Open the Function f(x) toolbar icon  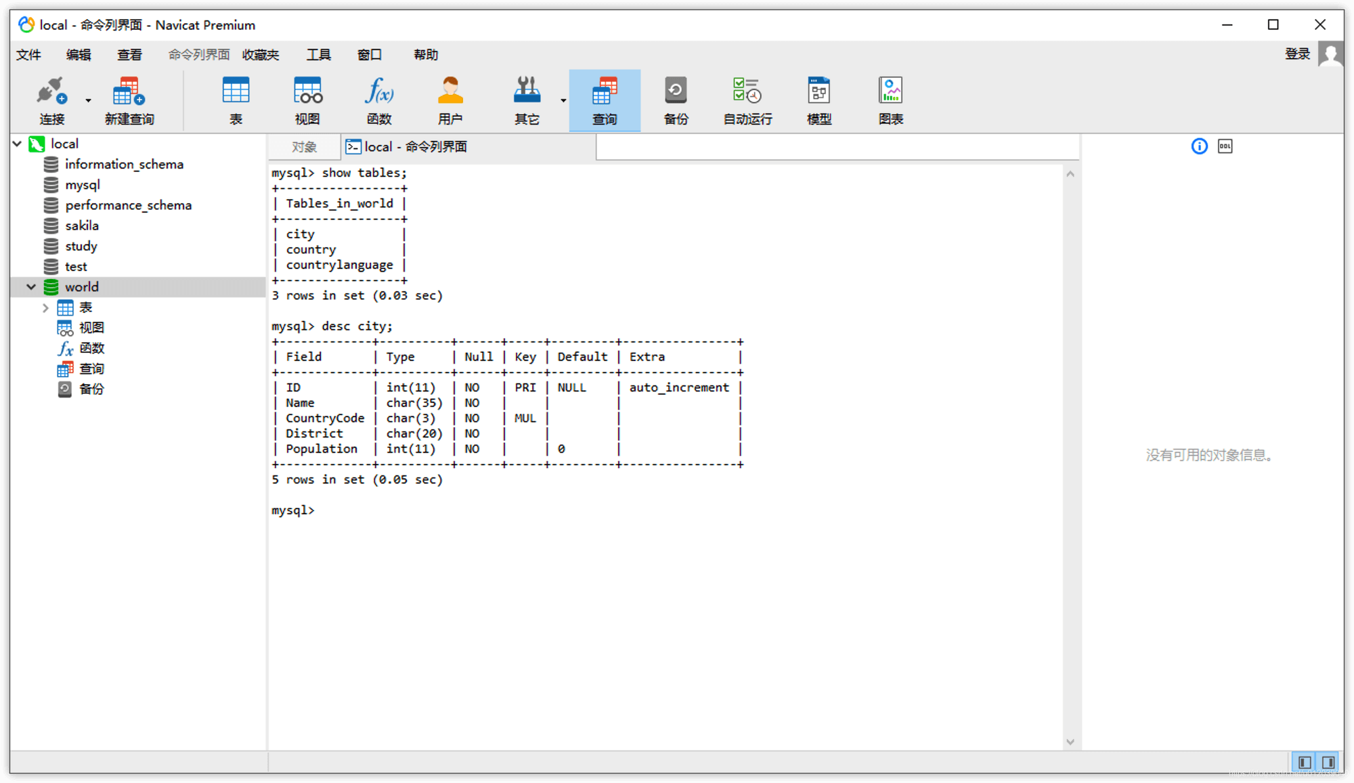pyautogui.click(x=378, y=100)
